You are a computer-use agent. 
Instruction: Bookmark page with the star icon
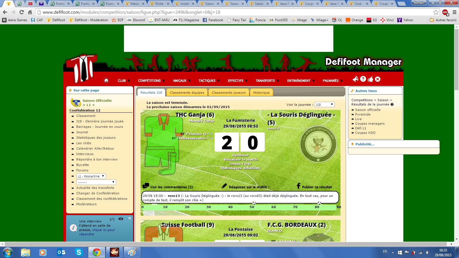click(x=436, y=12)
